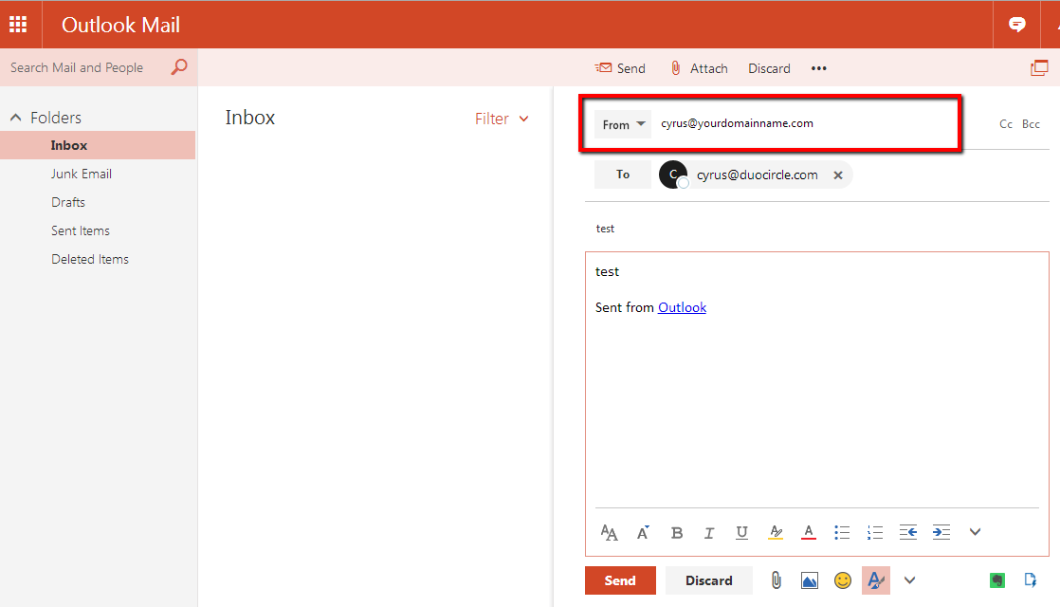Toggle underline formatting
1060x607 pixels.
741,533
